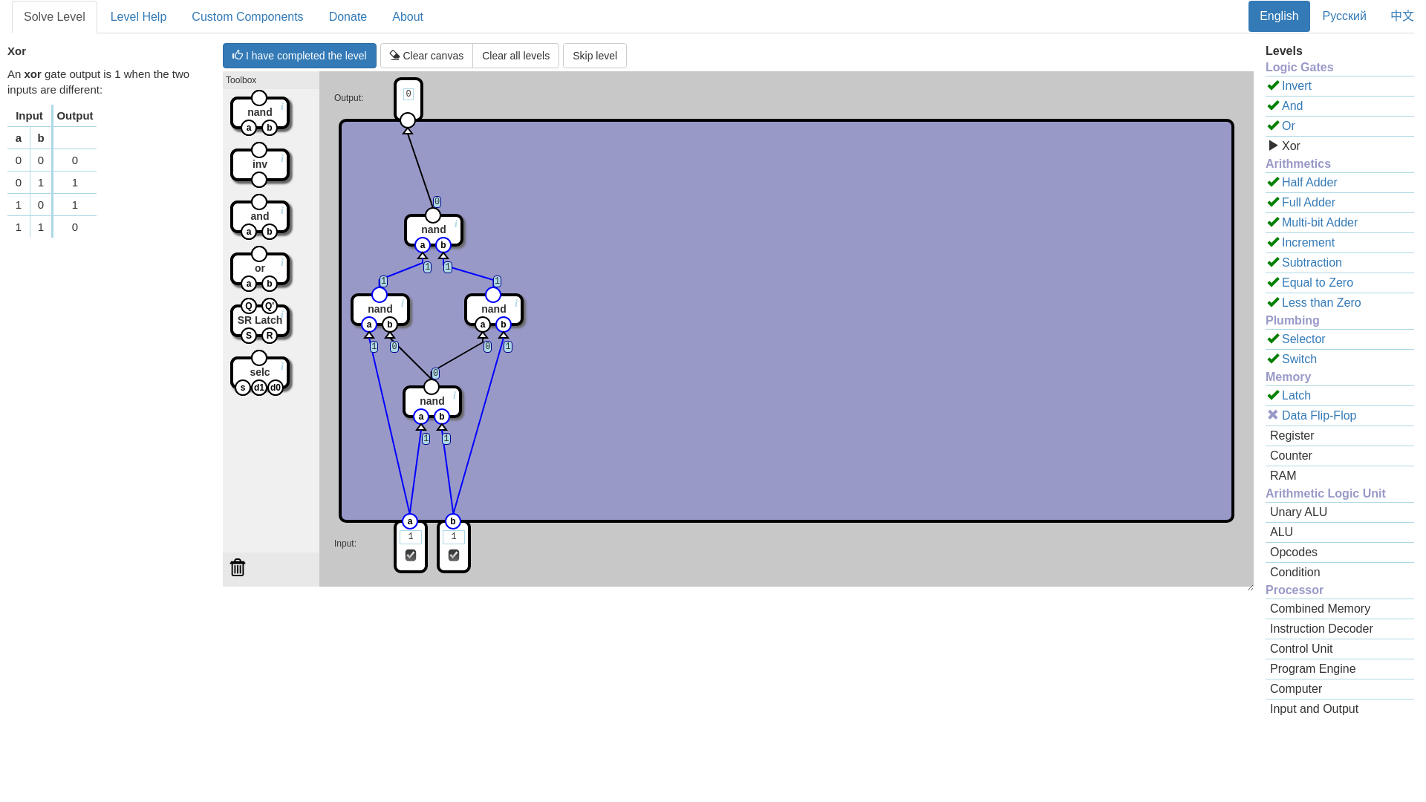Click the topmost nand gate on canvas
This screenshot has width=1426, height=802.
pyautogui.click(x=433, y=229)
